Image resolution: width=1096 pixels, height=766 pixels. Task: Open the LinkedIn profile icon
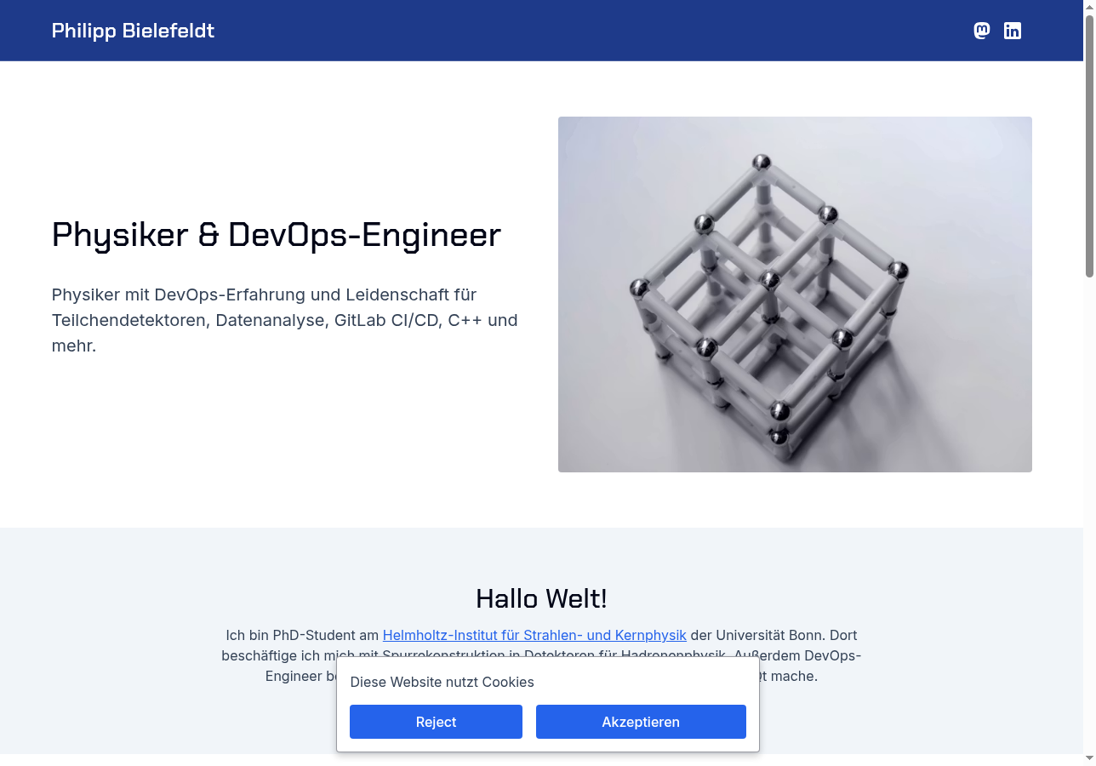(x=1012, y=31)
